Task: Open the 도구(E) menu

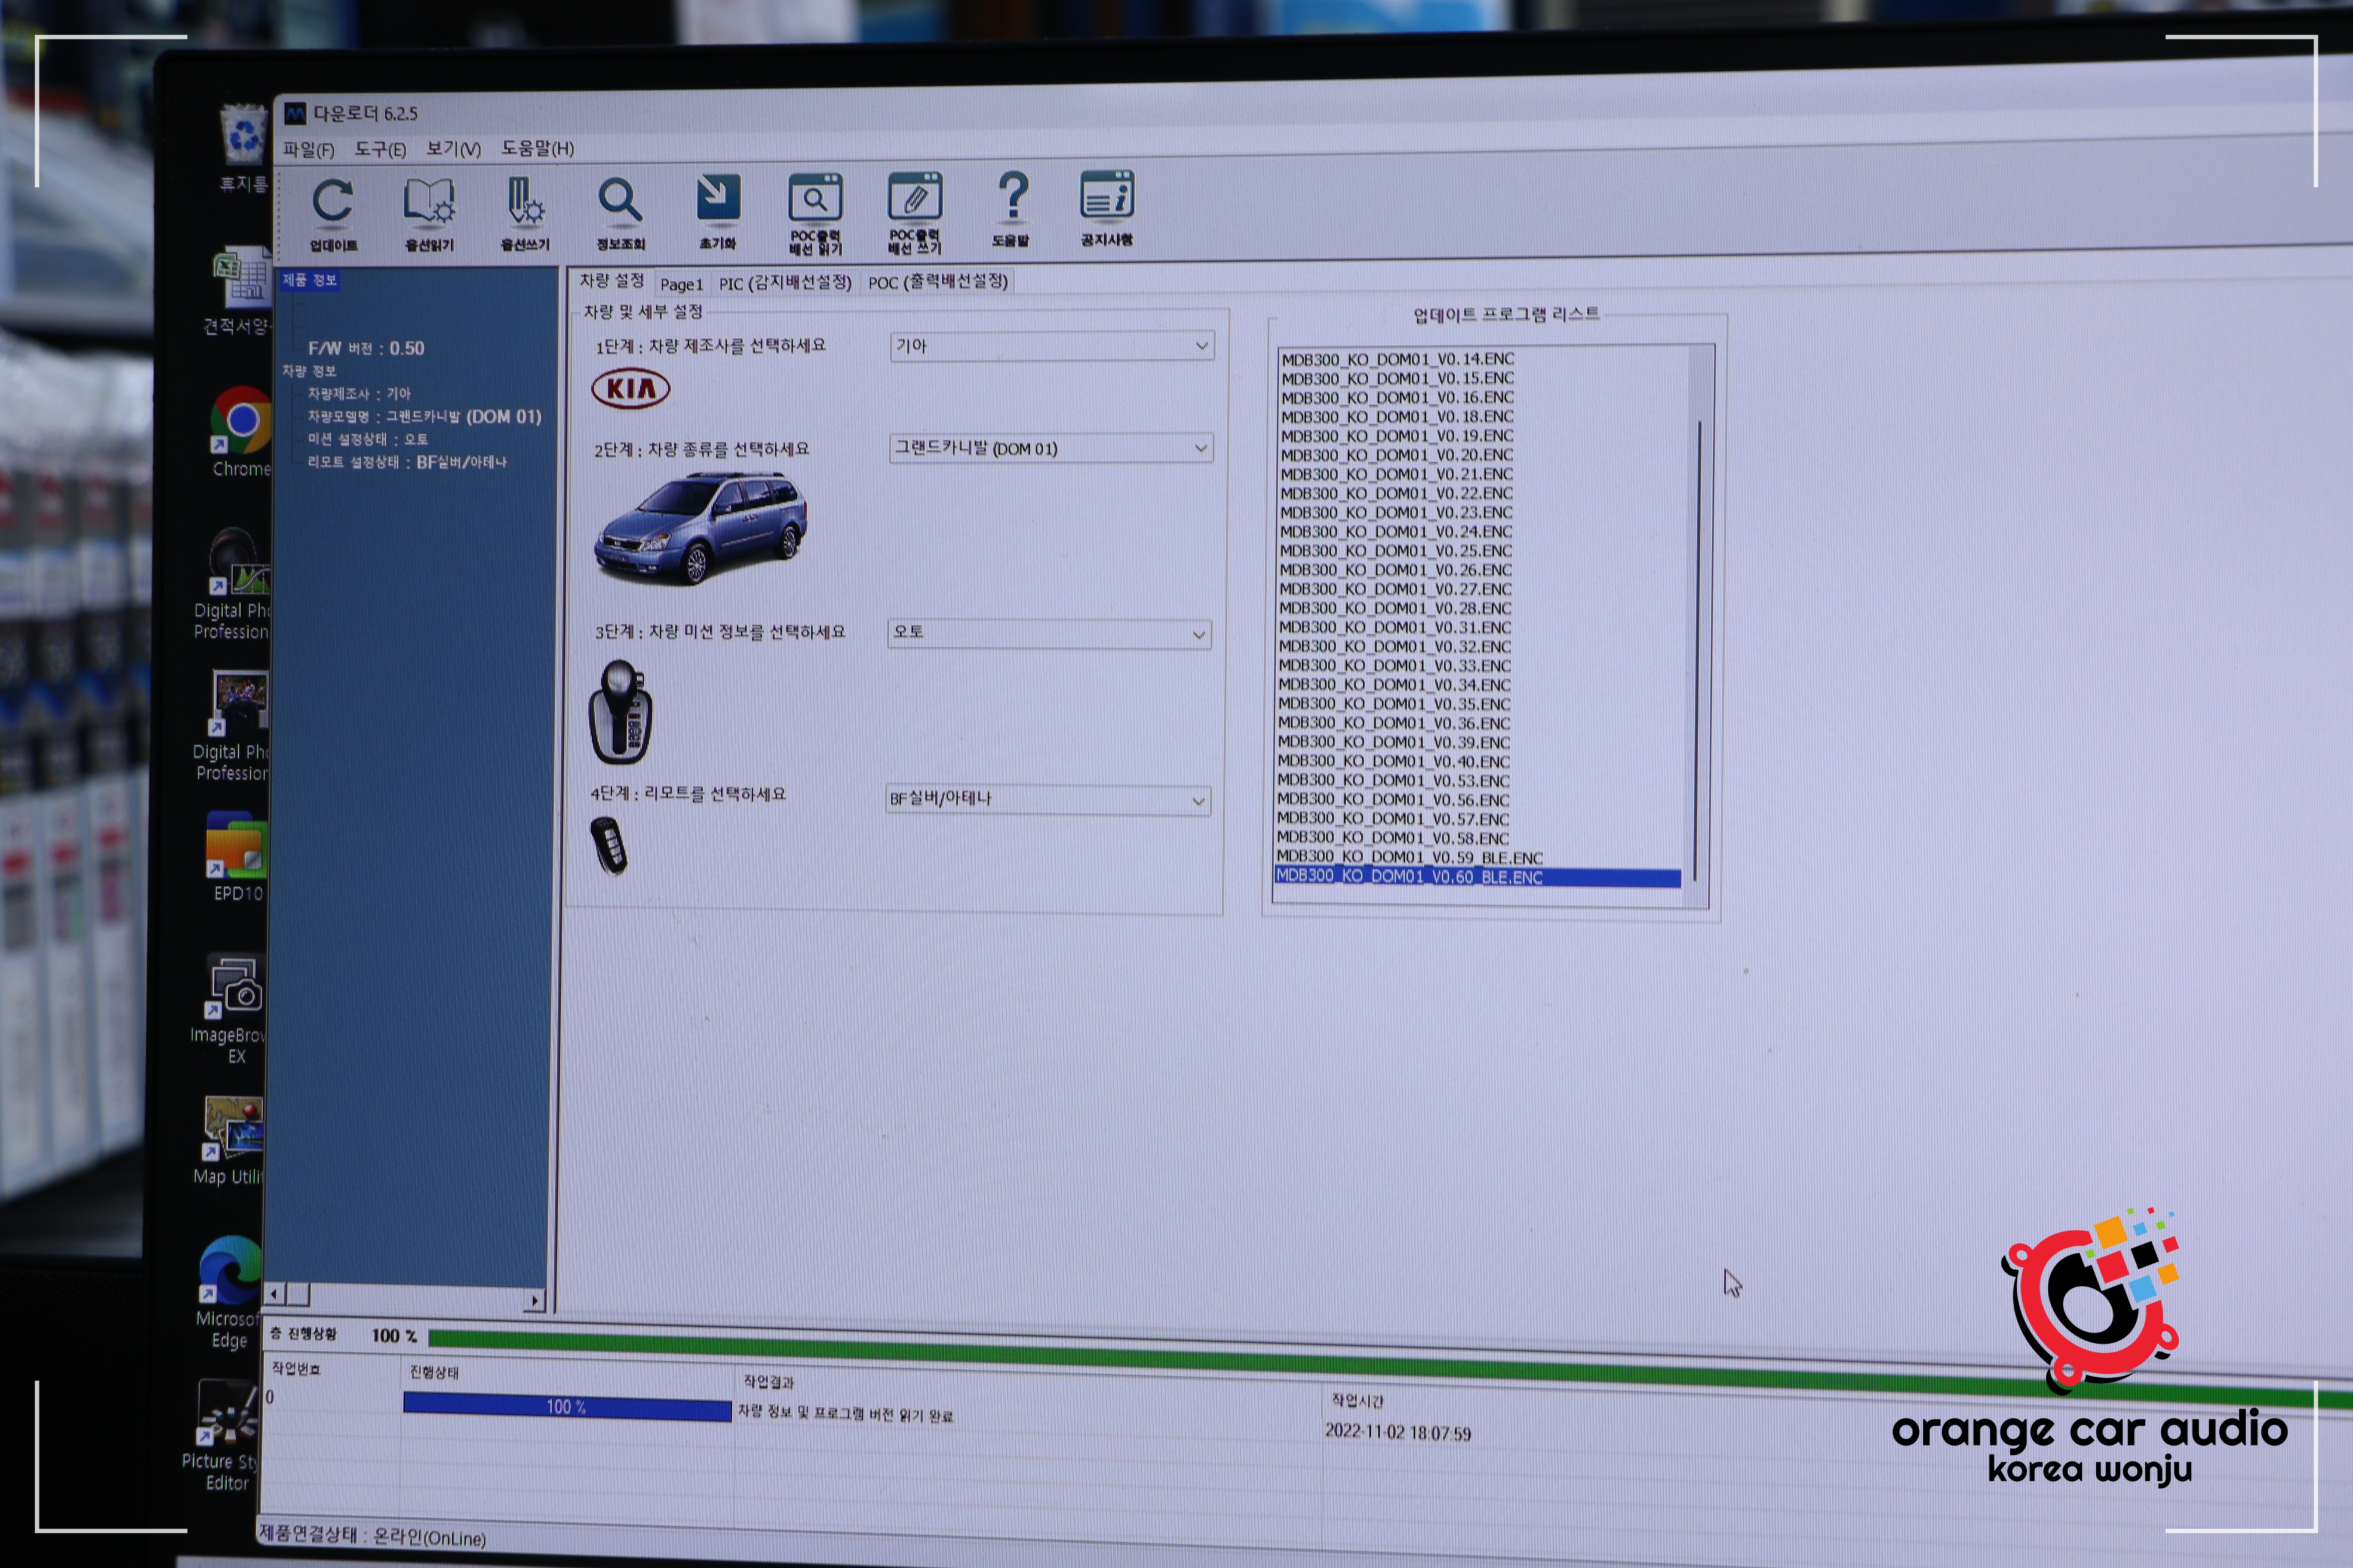Action: coord(380,149)
